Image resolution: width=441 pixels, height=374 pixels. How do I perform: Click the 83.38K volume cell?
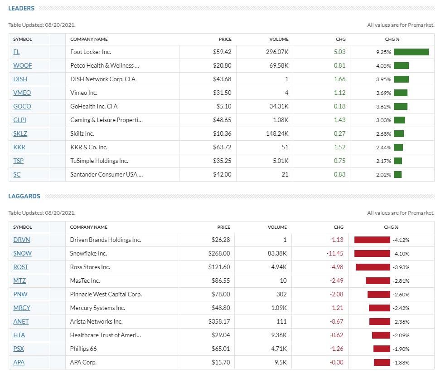[x=277, y=253]
